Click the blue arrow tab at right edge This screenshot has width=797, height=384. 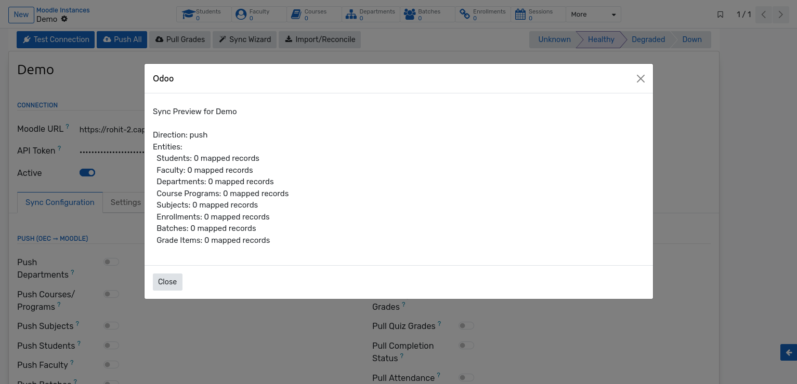[x=789, y=352]
